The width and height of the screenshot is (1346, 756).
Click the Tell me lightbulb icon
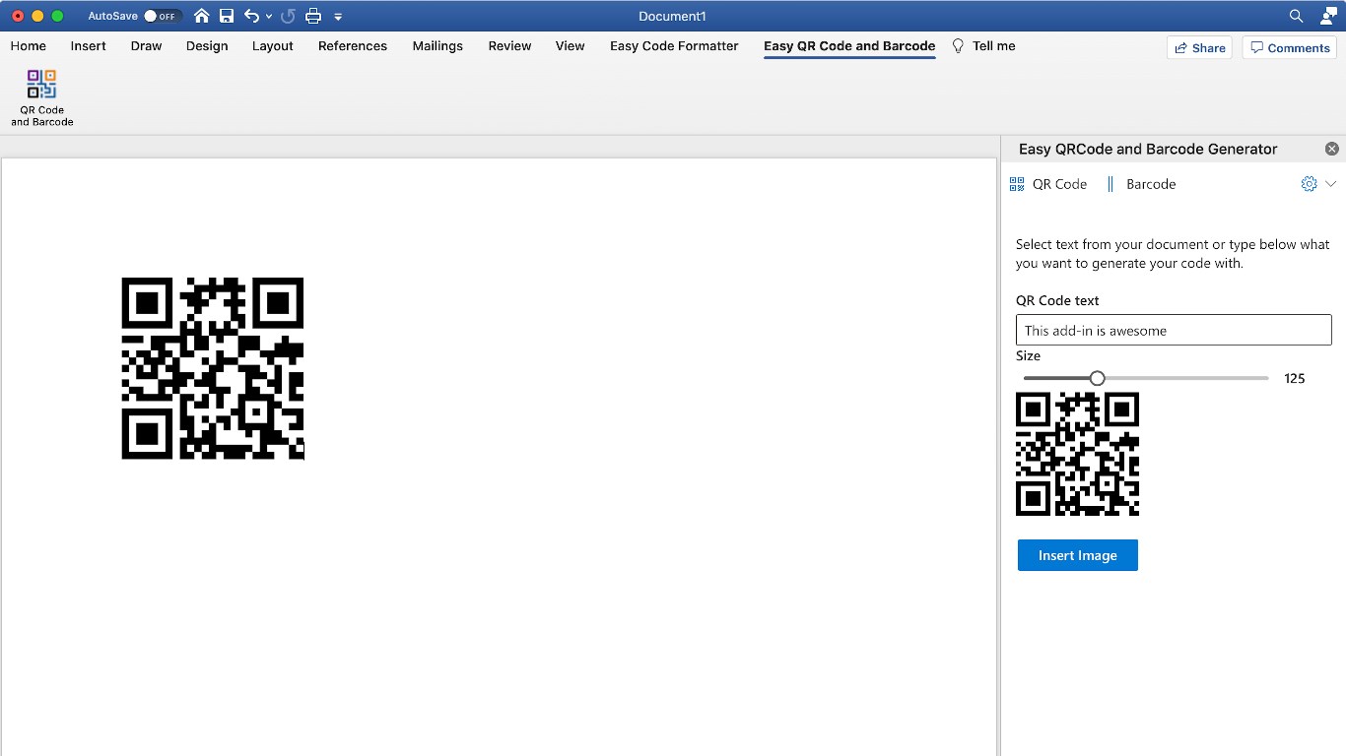click(x=958, y=46)
